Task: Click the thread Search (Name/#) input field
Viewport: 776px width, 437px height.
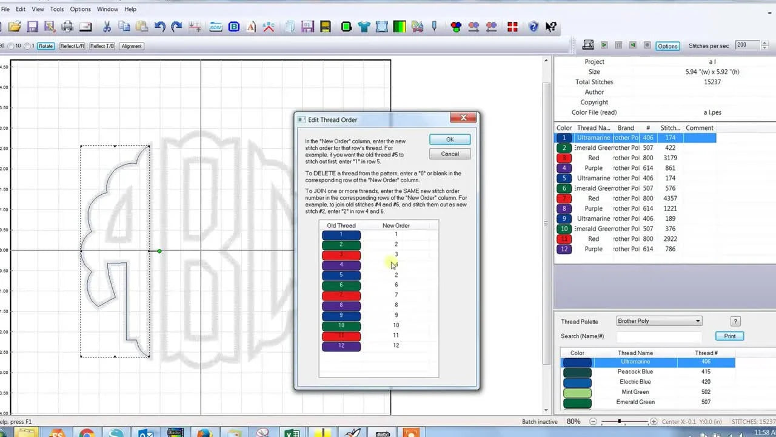Action: click(x=659, y=336)
